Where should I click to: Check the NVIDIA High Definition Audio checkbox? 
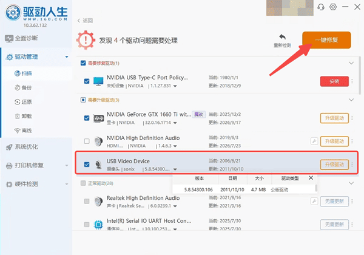pyautogui.click(x=87, y=141)
